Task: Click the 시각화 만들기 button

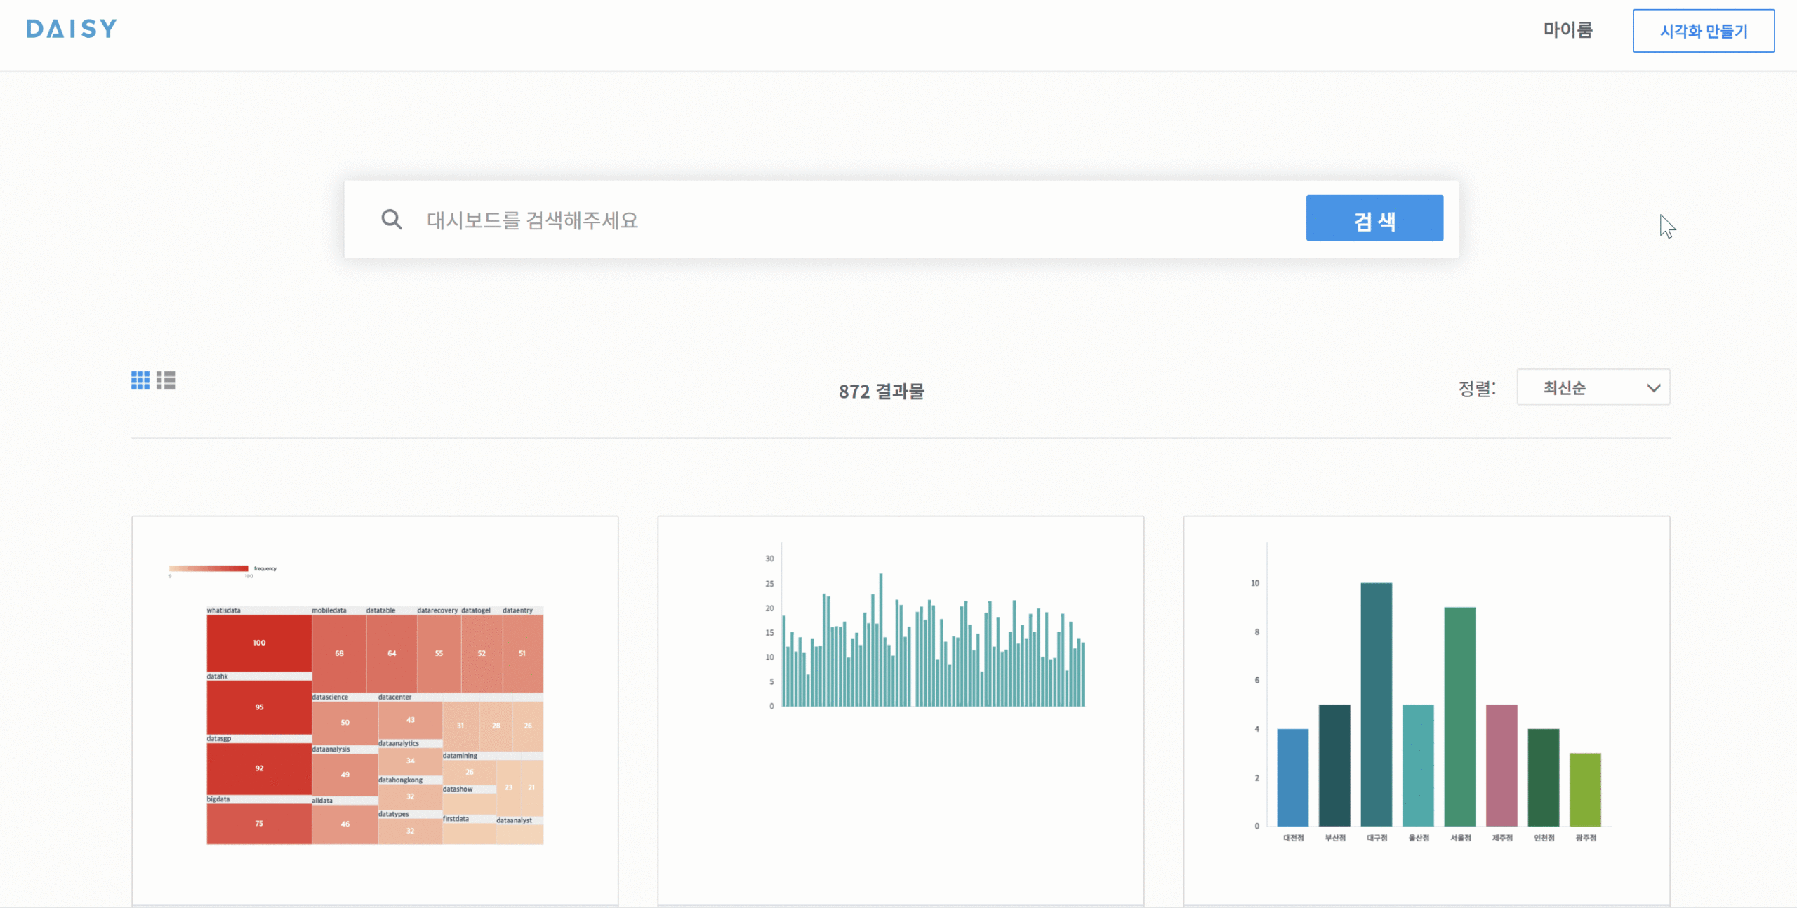Action: (x=1703, y=31)
